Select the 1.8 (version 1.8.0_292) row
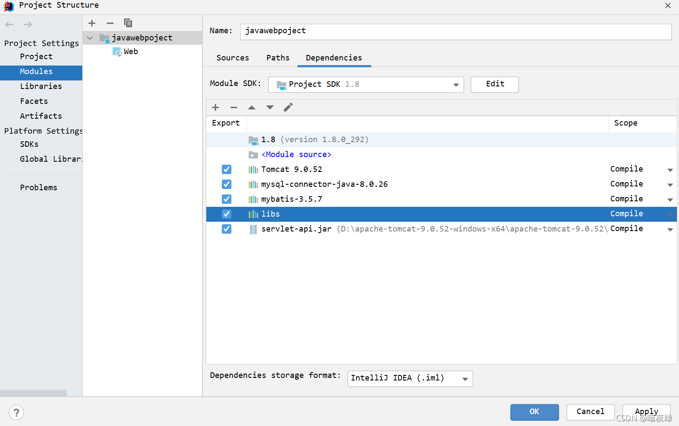The image size is (679, 426). [x=442, y=140]
